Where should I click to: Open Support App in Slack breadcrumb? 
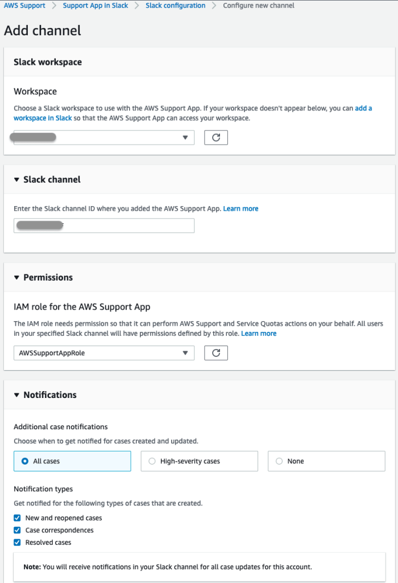coord(96,6)
